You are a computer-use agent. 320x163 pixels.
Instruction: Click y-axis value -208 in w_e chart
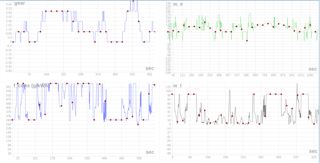[x=168, y=72]
